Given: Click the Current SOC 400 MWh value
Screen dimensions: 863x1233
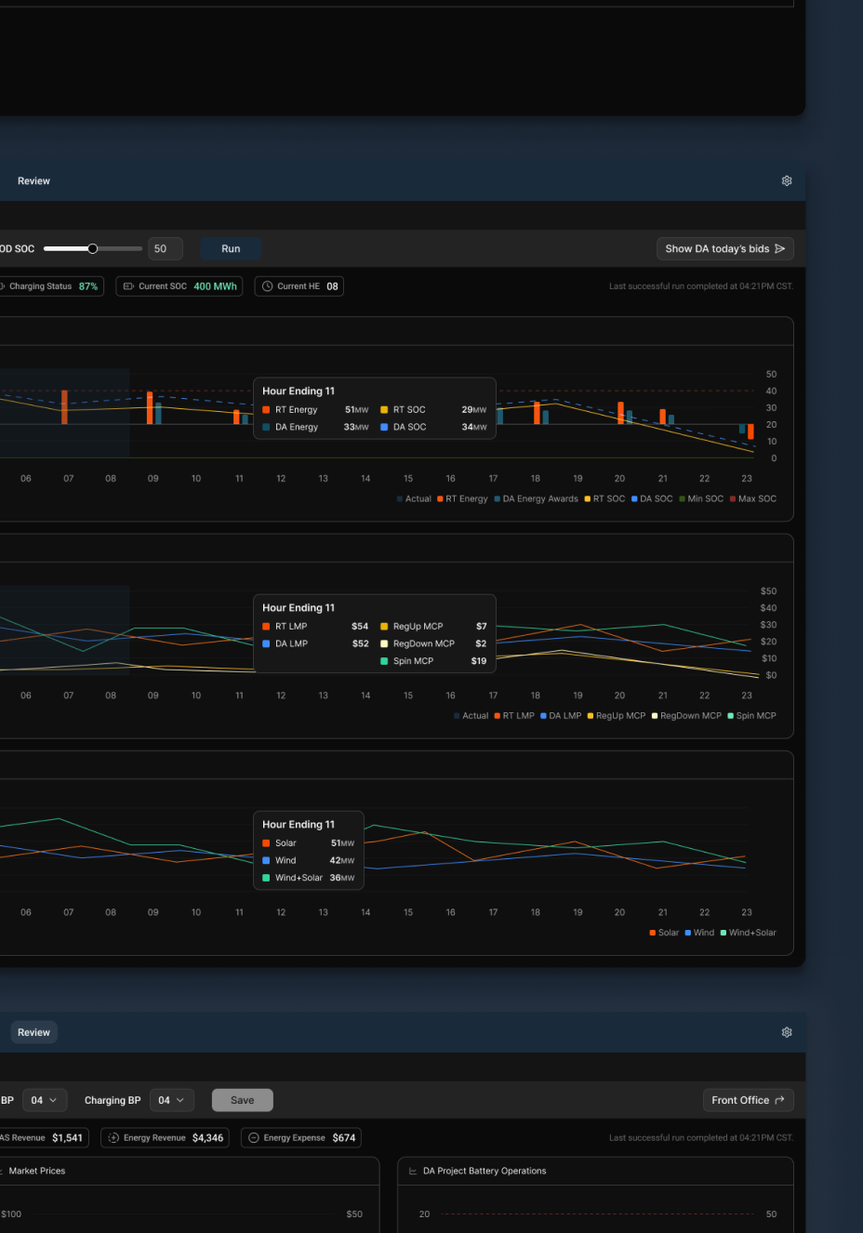Looking at the screenshot, I should click(x=215, y=286).
